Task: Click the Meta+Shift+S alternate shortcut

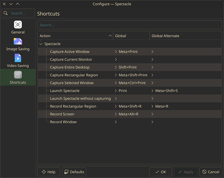Action: 167,91
